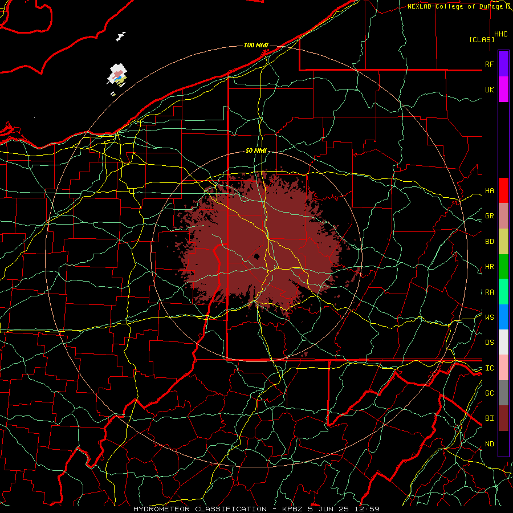Click the isolated multicolor echo over the lake

(x=117, y=76)
